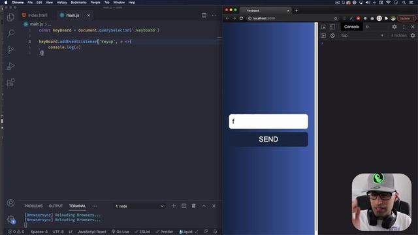This screenshot has width=418, height=235.
Task: Open a new Chrome tab
Action: (x=297, y=10)
